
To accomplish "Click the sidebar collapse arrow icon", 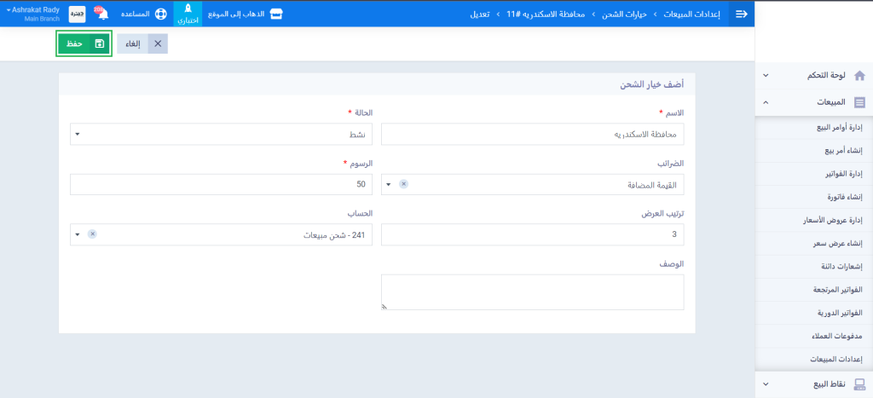I will tap(741, 14).
